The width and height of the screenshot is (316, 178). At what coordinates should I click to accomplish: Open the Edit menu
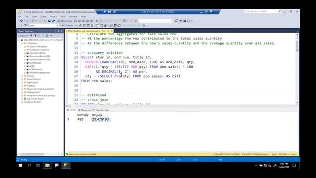click(x=26, y=16)
